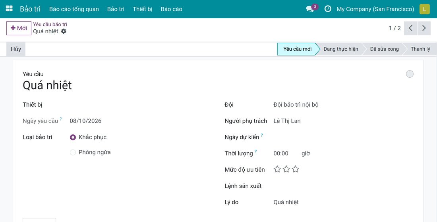
Task: Open the messages chat bubble icon
Action: [310, 9]
